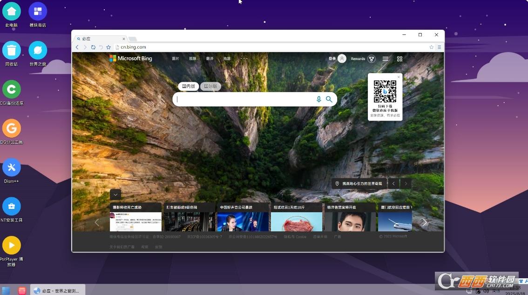The image size is (528, 295).
Task: Reload the page with refresh icon
Action: [93, 47]
